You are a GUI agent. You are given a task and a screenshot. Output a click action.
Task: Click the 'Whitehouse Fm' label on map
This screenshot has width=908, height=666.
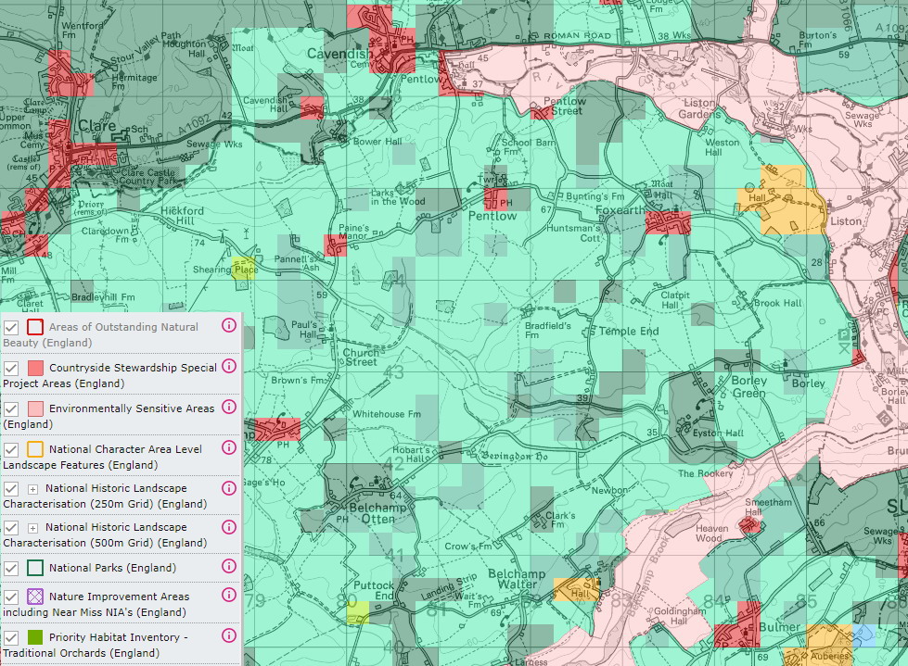pos(387,414)
